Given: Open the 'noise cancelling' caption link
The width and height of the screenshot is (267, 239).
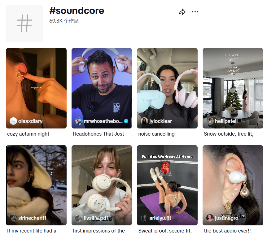Looking at the screenshot, I should [x=156, y=134].
